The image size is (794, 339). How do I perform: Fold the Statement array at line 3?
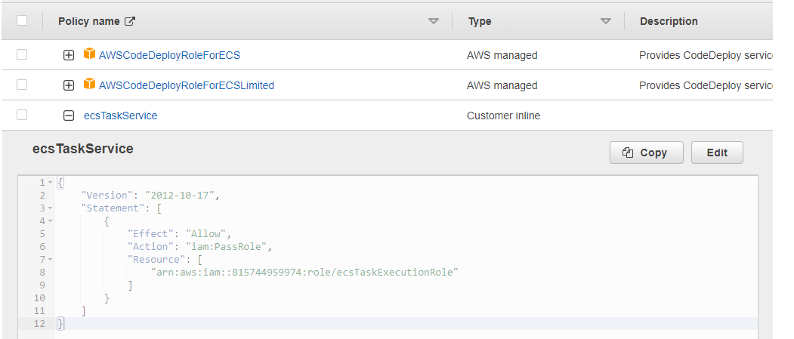point(50,208)
